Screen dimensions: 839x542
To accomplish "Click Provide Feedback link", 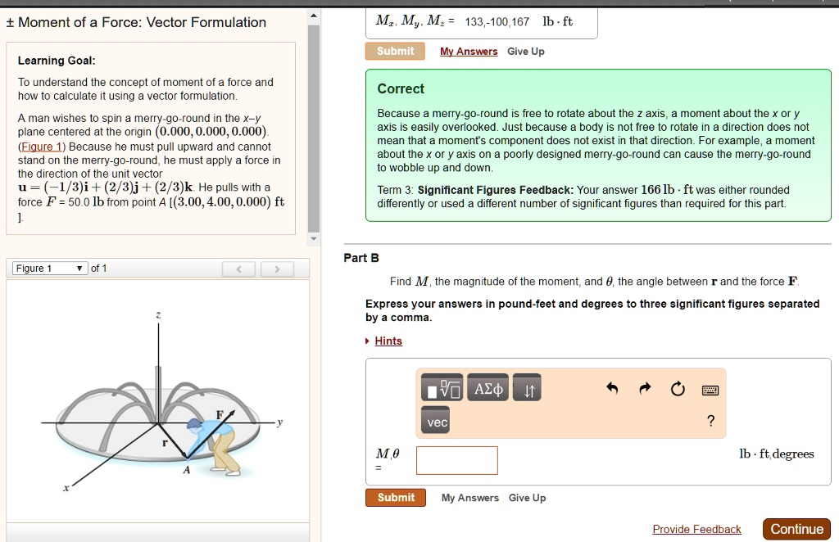I will click(x=696, y=529).
